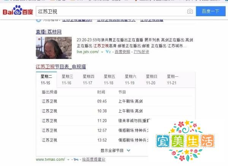This screenshot has height=166, width=228.
Task: Click the 13:52 time cell
Action: point(102,140)
